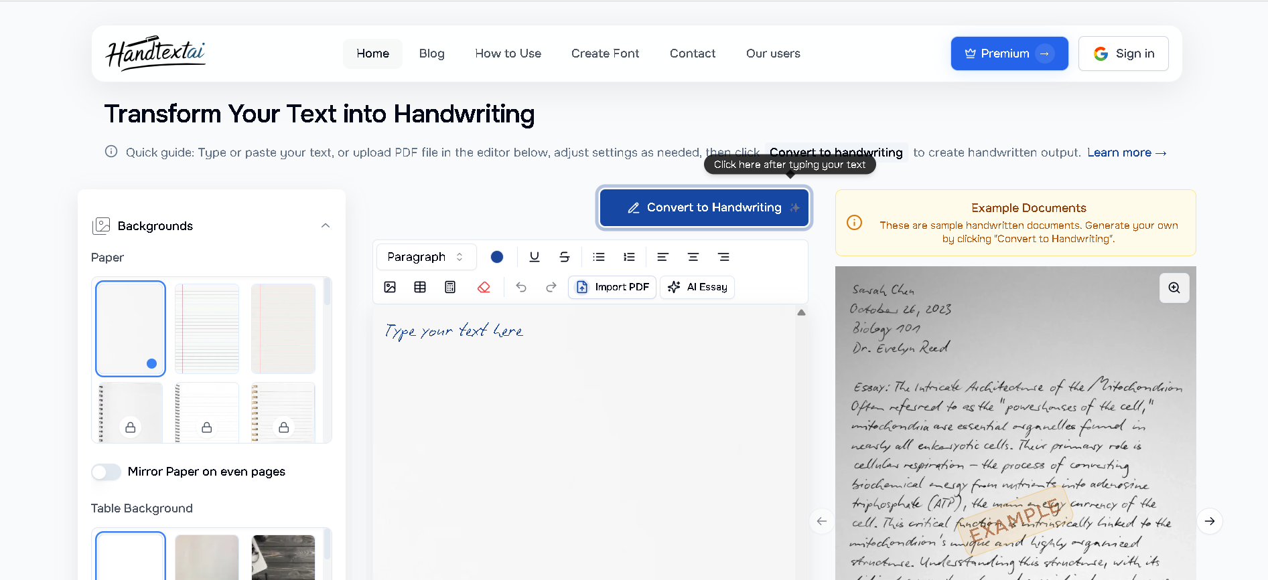The width and height of the screenshot is (1268, 580).
Task: Align text to the left
Action: coord(662,257)
